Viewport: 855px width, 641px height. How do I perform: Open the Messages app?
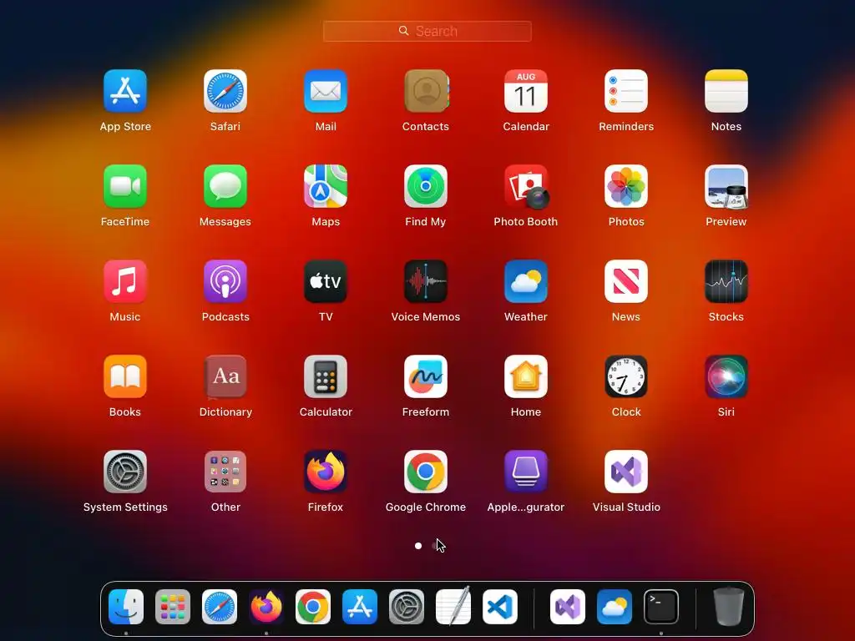pyautogui.click(x=225, y=186)
